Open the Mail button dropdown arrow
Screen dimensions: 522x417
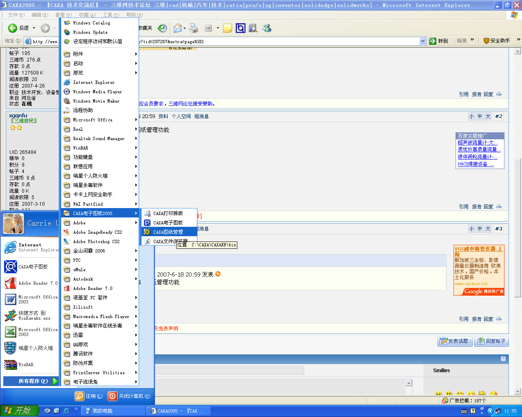point(184,28)
